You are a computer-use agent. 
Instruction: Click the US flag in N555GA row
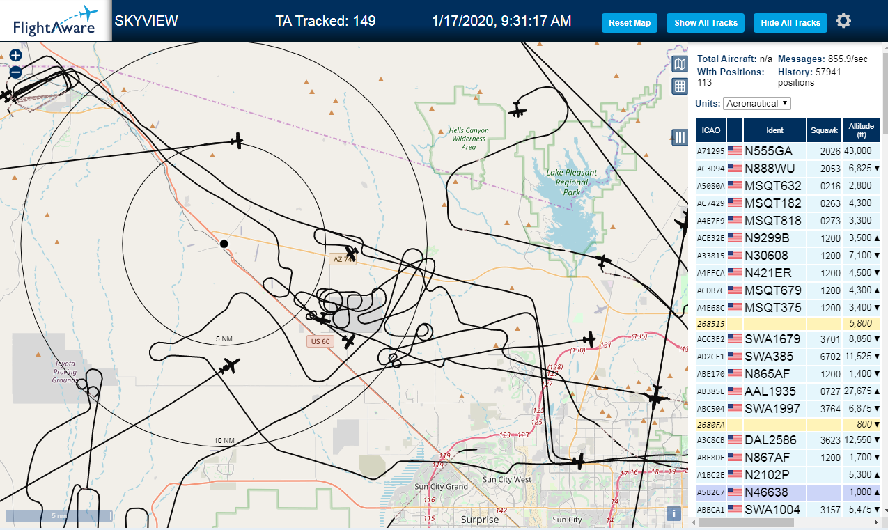click(x=734, y=150)
